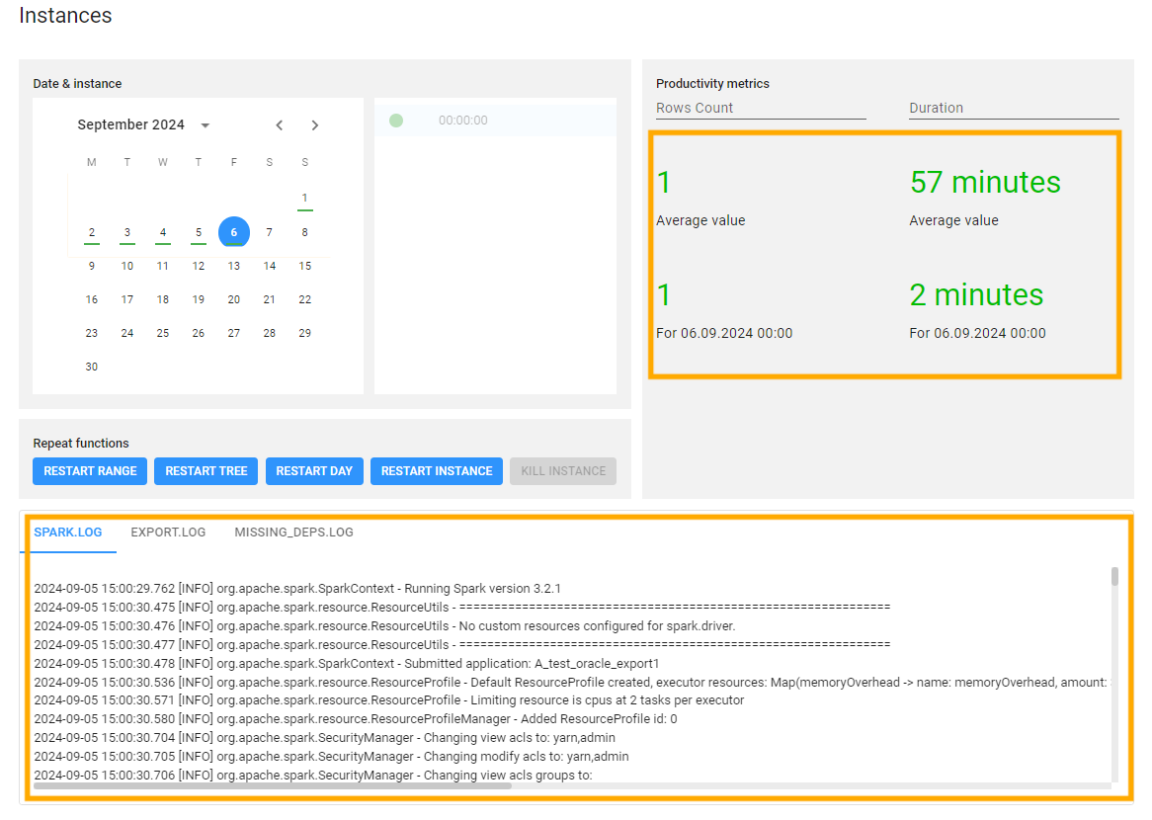Click the RESTART RANGE button

(x=90, y=471)
